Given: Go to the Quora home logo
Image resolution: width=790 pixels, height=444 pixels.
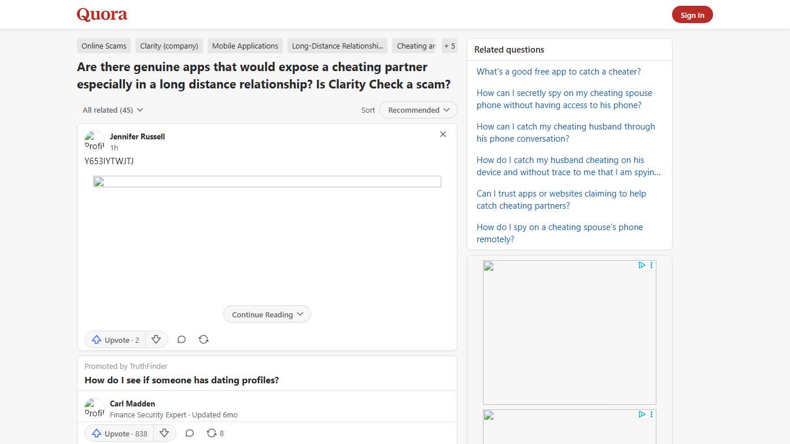Looking at the screenshot, I should tap(102, 14).
